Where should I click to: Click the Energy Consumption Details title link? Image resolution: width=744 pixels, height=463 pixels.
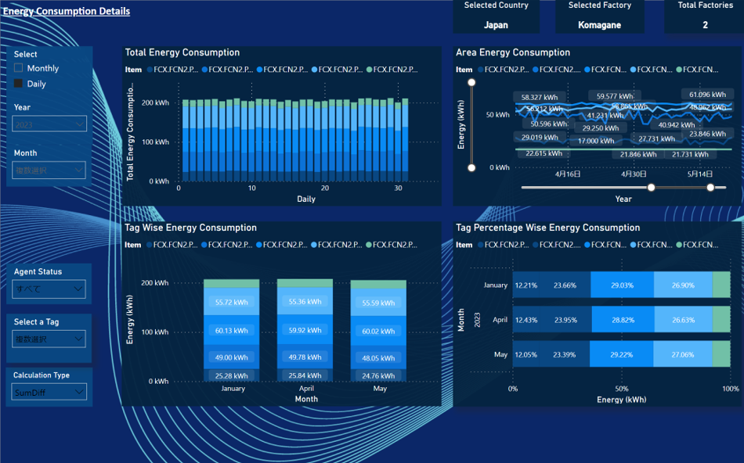tap(67, 11)
